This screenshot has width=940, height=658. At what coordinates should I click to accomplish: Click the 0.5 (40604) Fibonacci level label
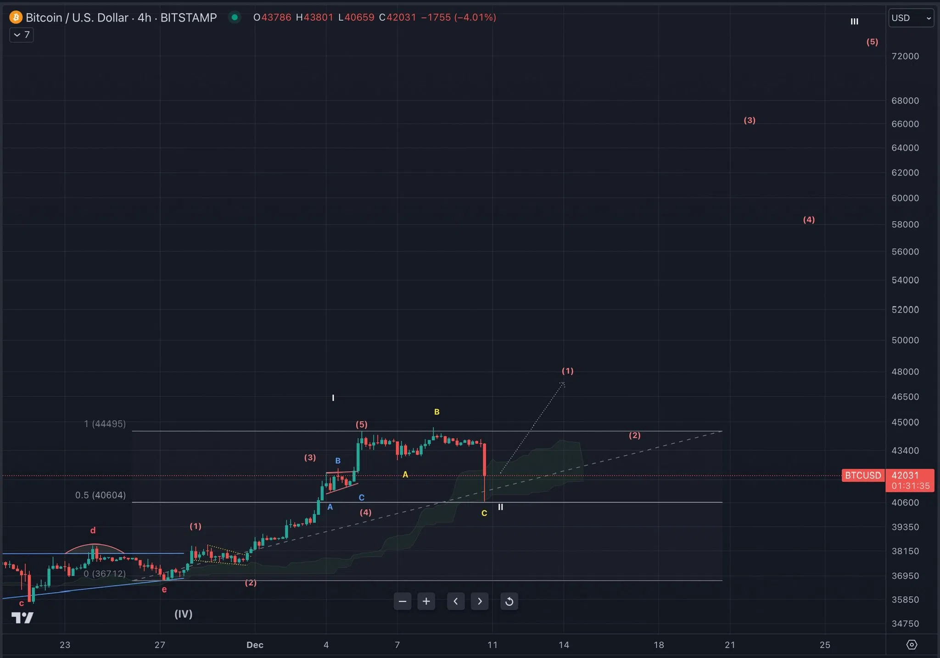click(100, 495)
